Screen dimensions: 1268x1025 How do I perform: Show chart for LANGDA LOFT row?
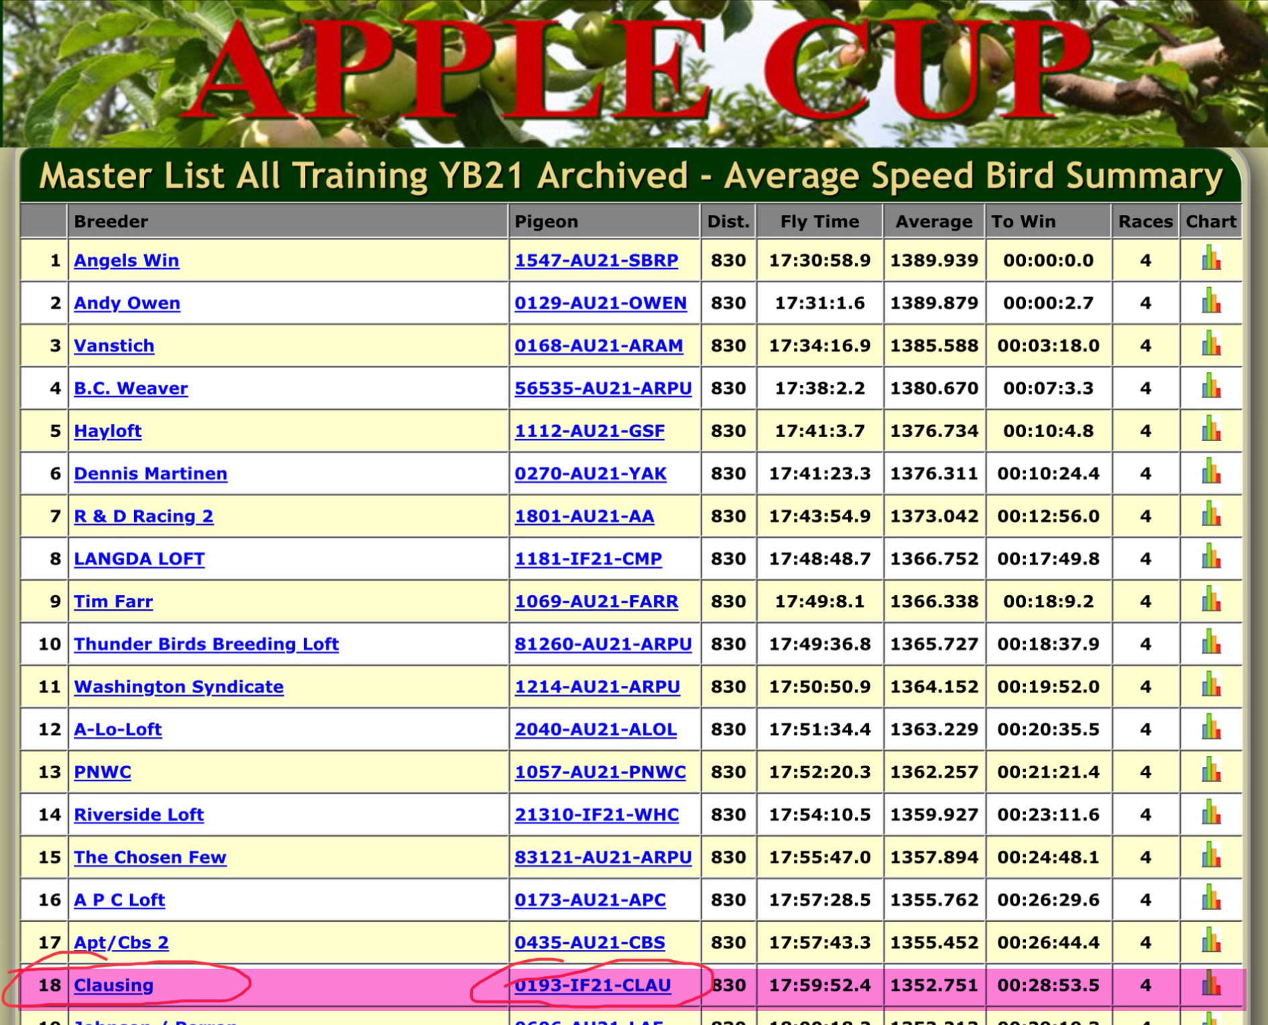coord(1210,557)
